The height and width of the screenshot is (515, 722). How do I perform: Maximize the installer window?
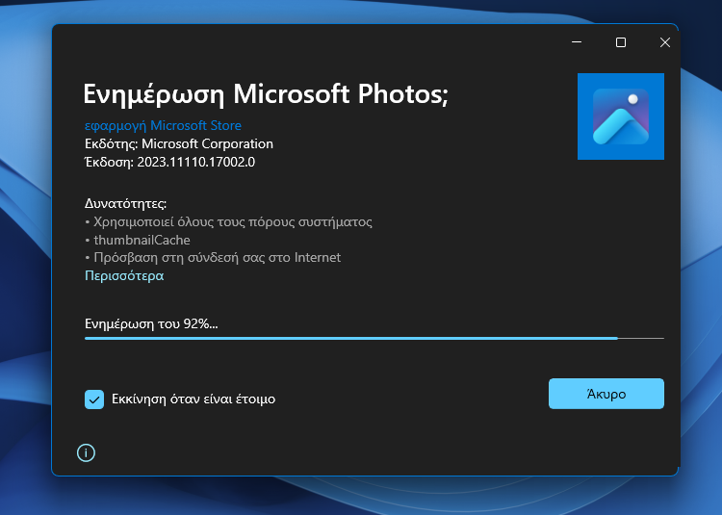[x=621, y=42]
